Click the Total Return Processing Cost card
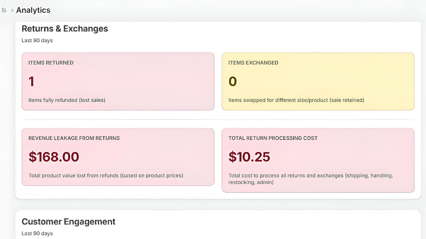 point(318,159)
